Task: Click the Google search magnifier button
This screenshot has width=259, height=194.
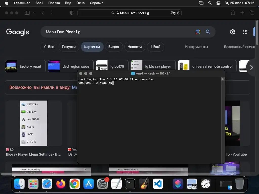Action: (x=208, y=32)
